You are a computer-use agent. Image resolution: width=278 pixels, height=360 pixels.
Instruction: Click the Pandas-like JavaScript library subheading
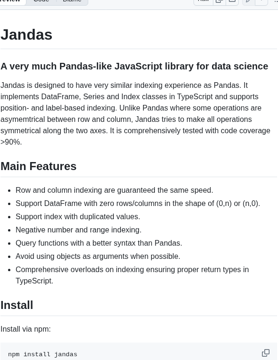tap(134, 66)
